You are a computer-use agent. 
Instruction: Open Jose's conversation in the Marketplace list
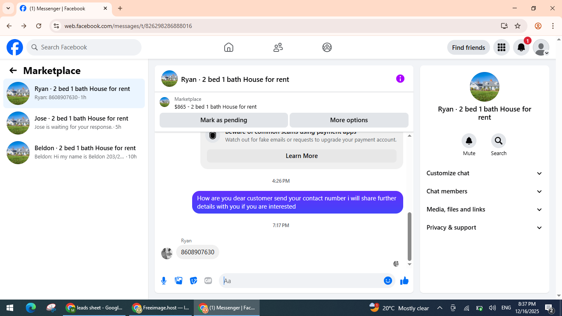point(74,123)
